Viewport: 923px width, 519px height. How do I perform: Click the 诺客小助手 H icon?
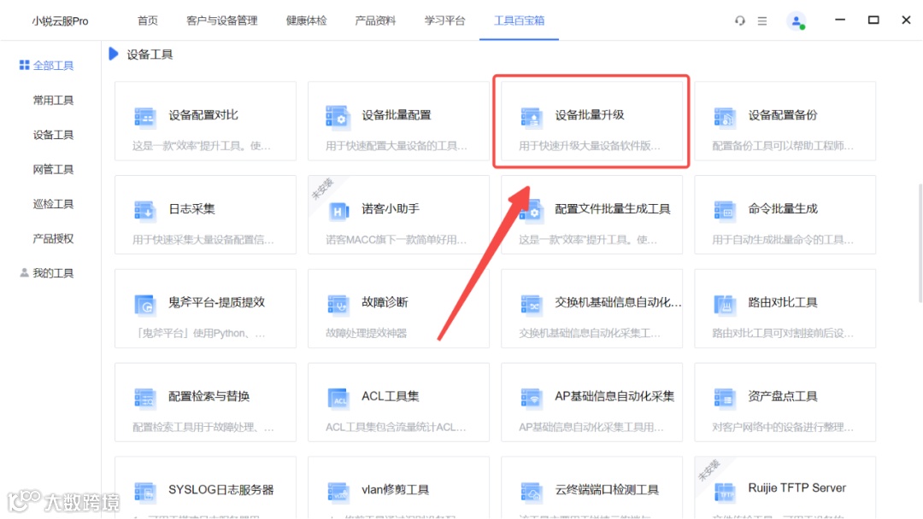338,211
